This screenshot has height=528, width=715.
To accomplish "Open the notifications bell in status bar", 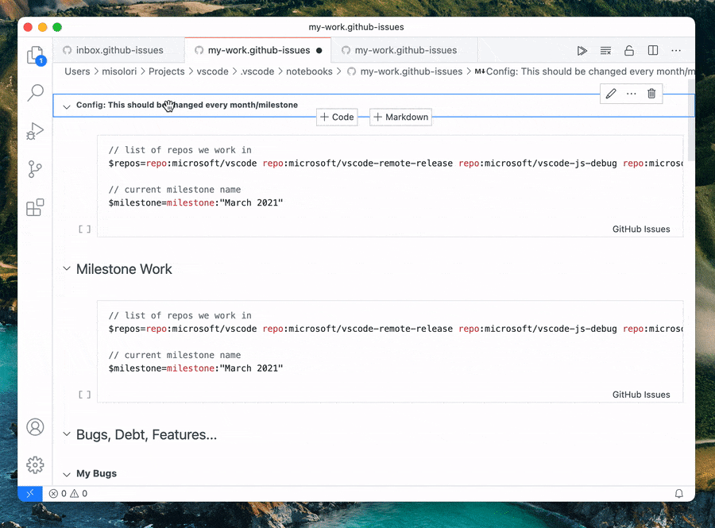I will coord(679,493).
